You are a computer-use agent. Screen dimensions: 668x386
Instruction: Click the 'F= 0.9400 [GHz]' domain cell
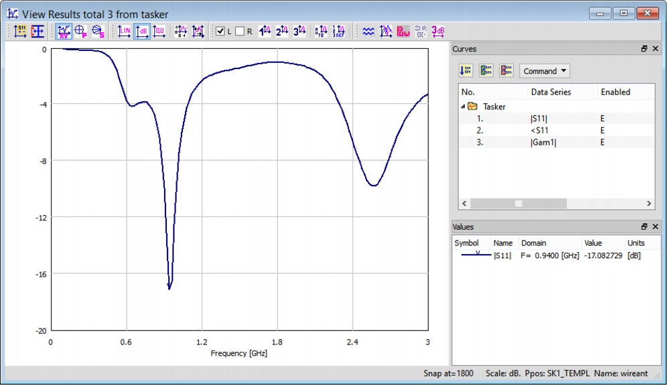click(550, 255)
